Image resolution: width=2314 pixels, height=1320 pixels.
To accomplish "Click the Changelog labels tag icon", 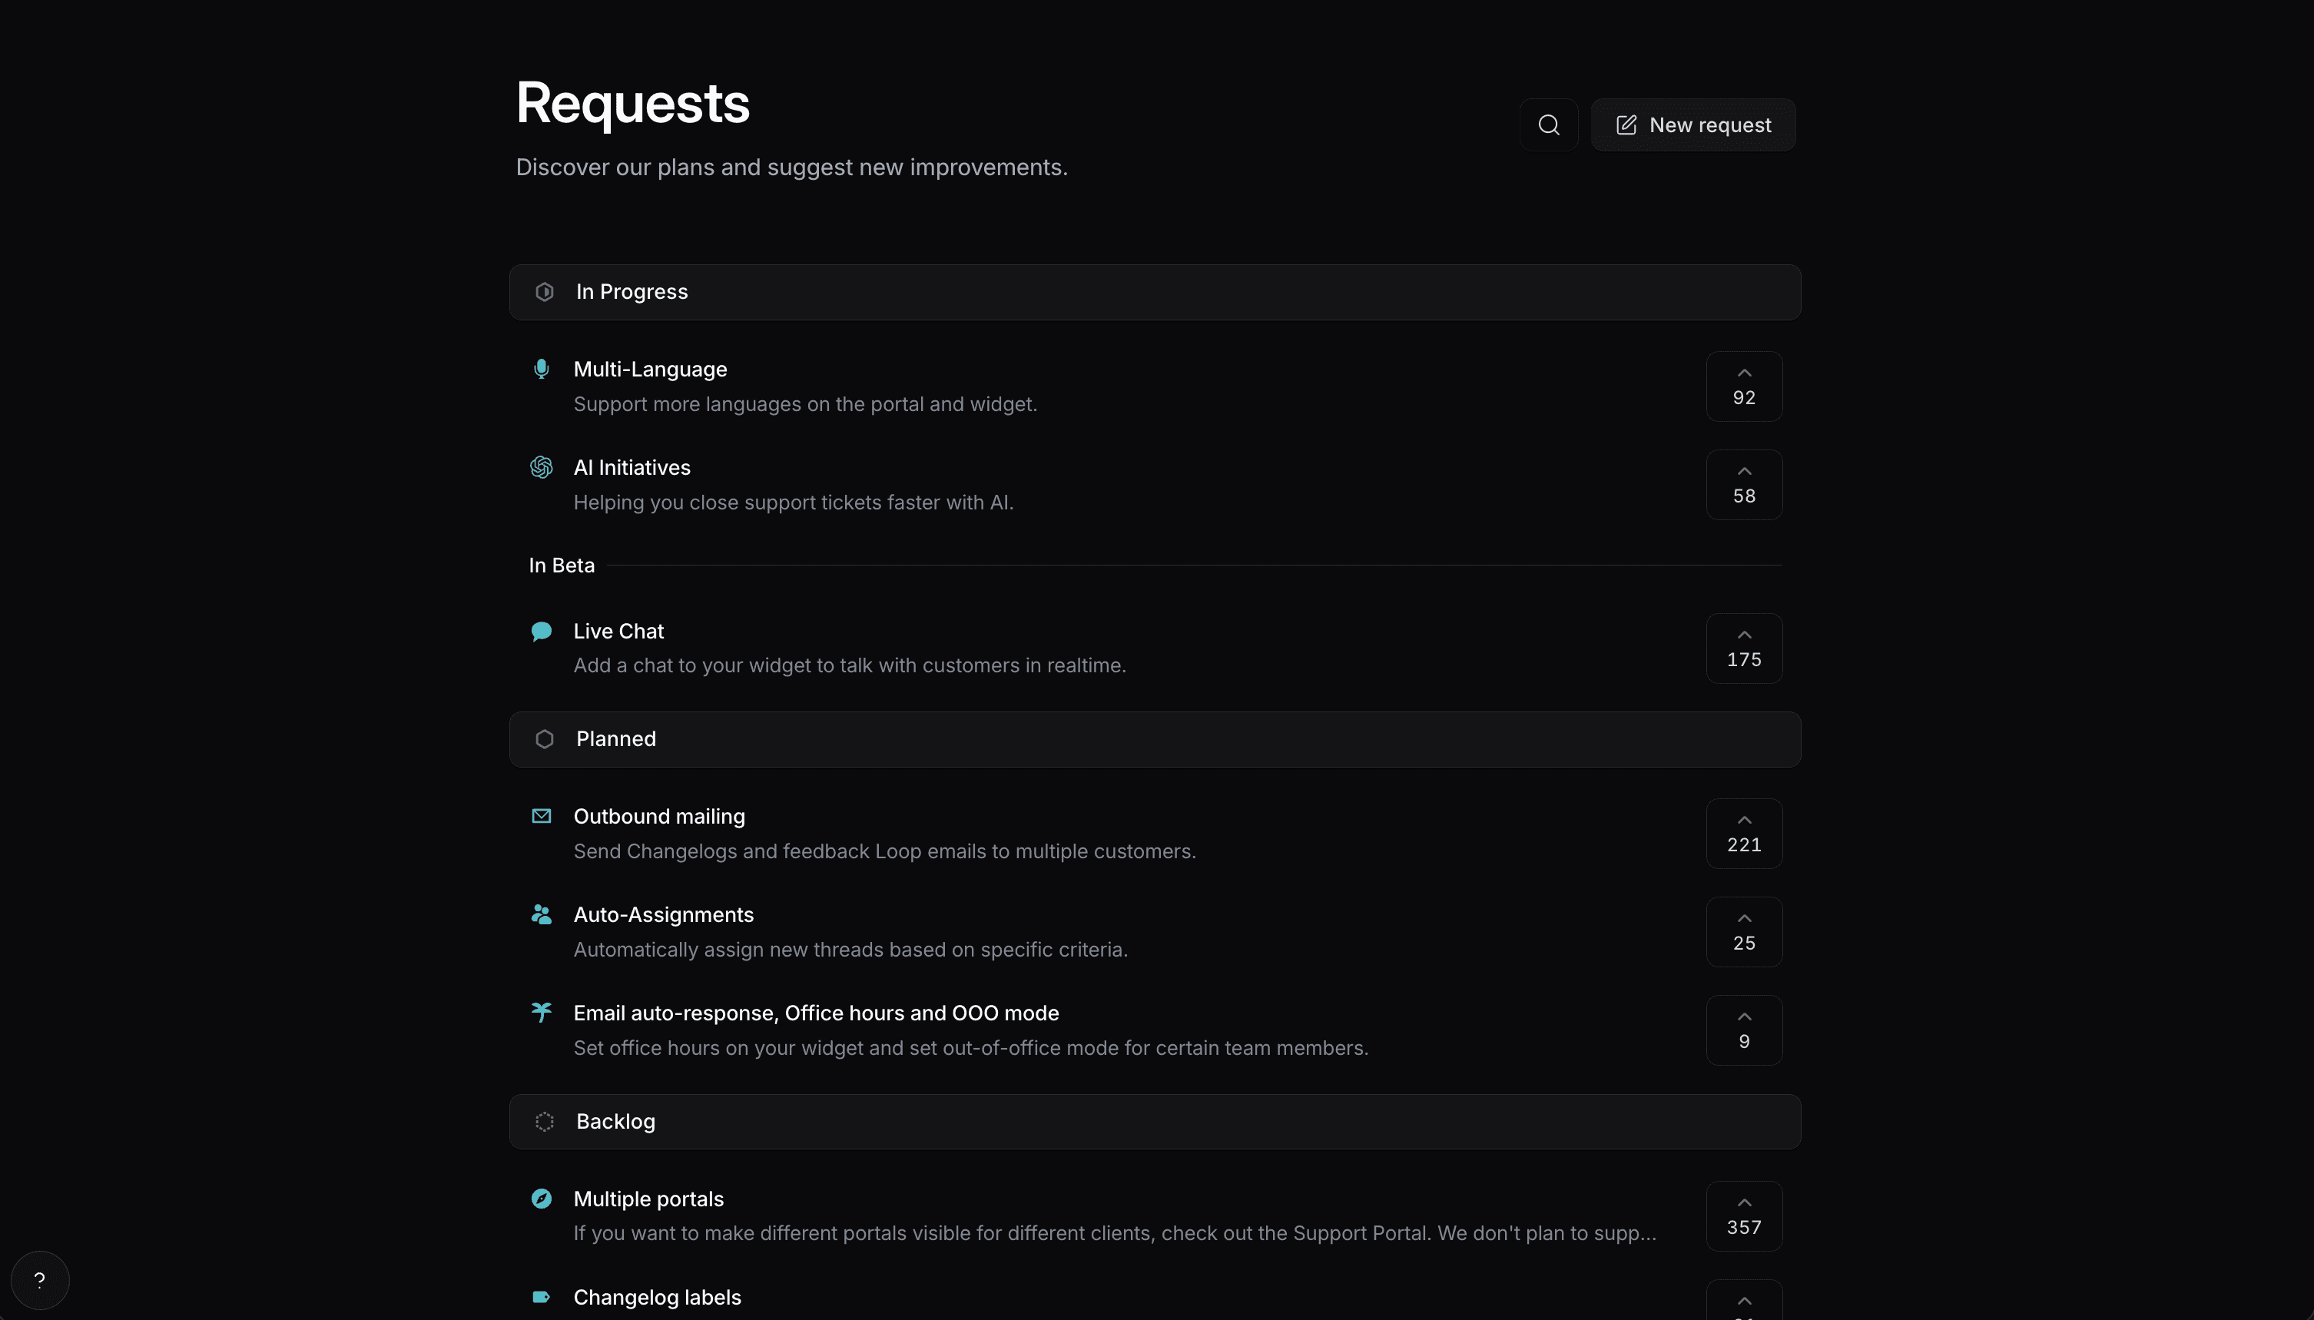I will [x=541, y=1296].
